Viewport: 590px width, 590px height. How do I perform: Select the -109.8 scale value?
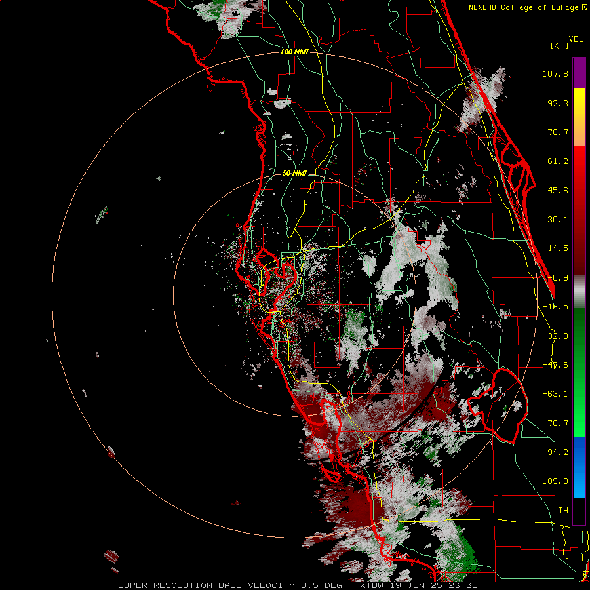(x=553, y=481)
